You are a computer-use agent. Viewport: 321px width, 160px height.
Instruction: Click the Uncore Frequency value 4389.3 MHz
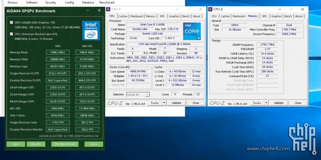point(289,34)
